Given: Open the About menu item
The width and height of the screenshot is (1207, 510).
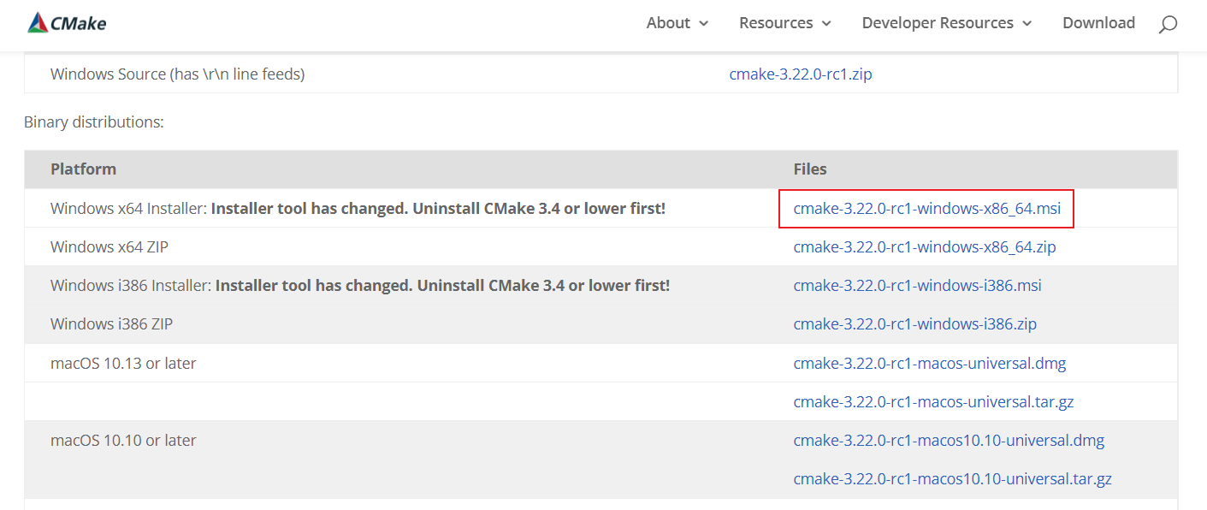Looking at the screenshot, I should (x=668, y=23).
